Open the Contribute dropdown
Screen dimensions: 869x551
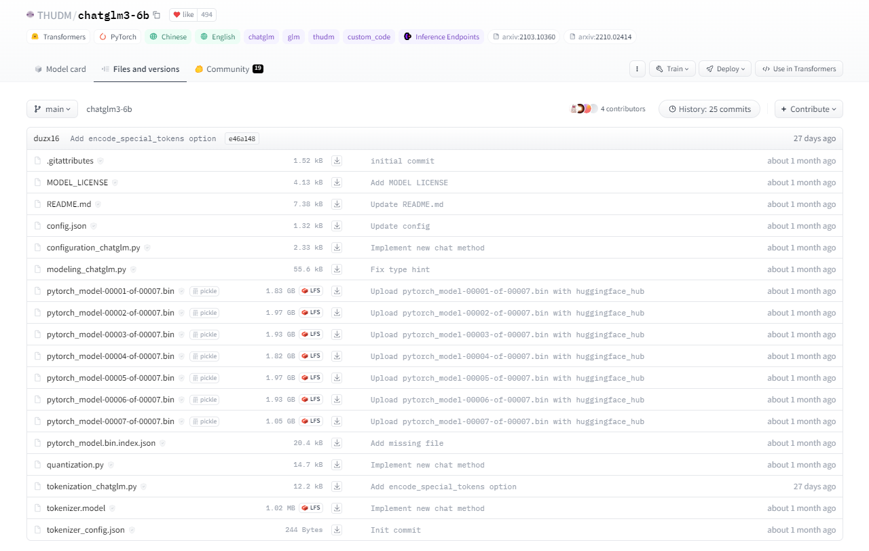click(x=809, y=109)
